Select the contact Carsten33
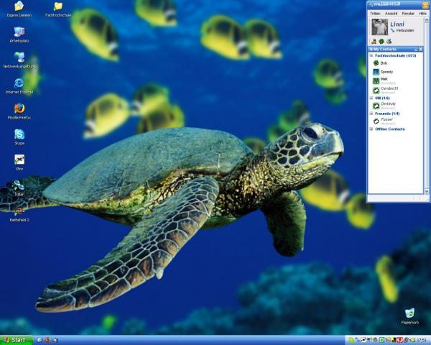This screenshot has width=431, height=345. 389,90
